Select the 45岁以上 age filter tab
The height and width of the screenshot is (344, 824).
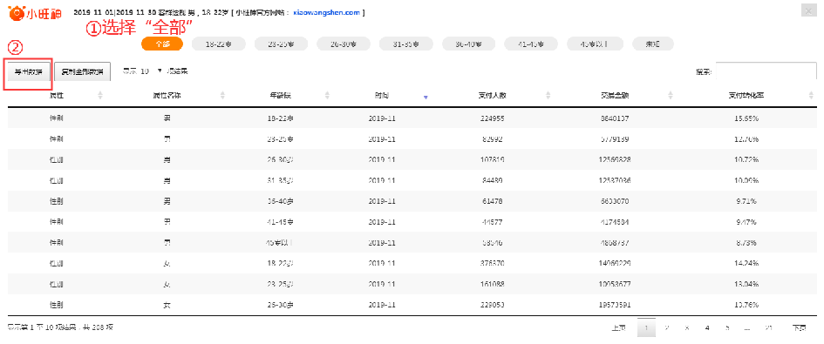595,44
